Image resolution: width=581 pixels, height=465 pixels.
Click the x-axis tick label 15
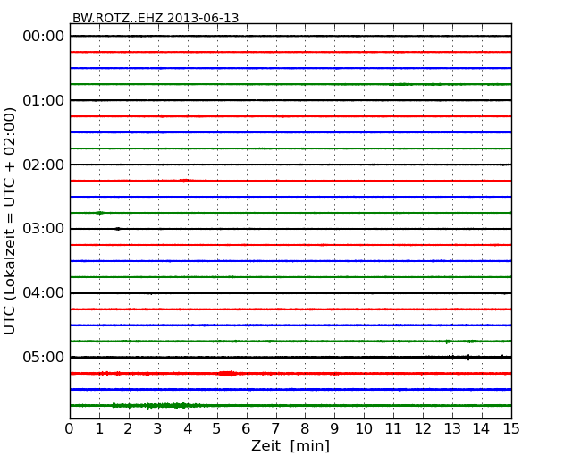[x=511, y=429]
